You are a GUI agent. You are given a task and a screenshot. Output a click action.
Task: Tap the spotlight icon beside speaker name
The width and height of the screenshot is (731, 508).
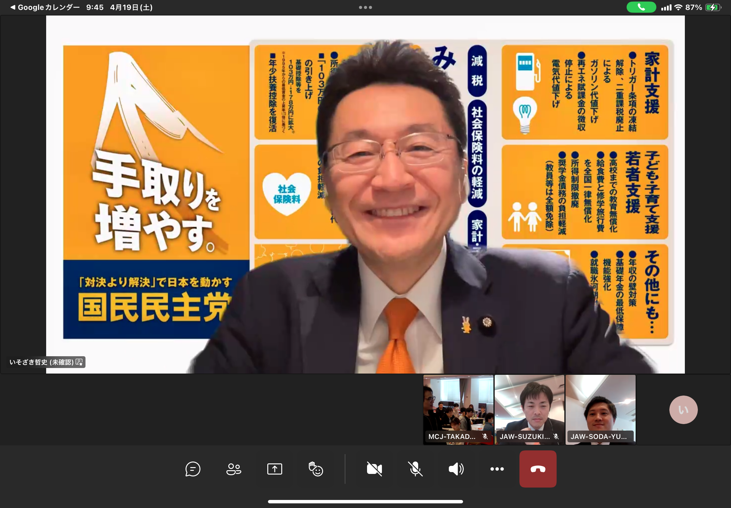(x=79, y=362)
